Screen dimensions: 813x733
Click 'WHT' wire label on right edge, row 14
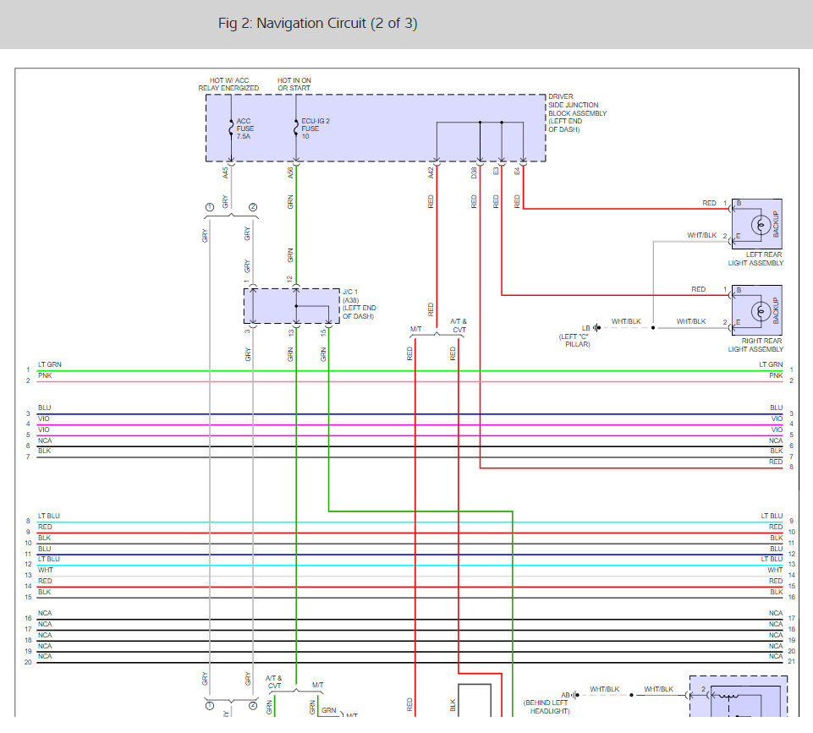[775, 570]
